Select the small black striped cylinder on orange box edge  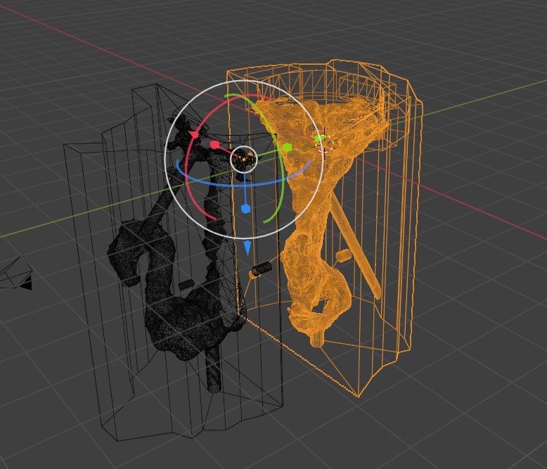click(262, 269)
